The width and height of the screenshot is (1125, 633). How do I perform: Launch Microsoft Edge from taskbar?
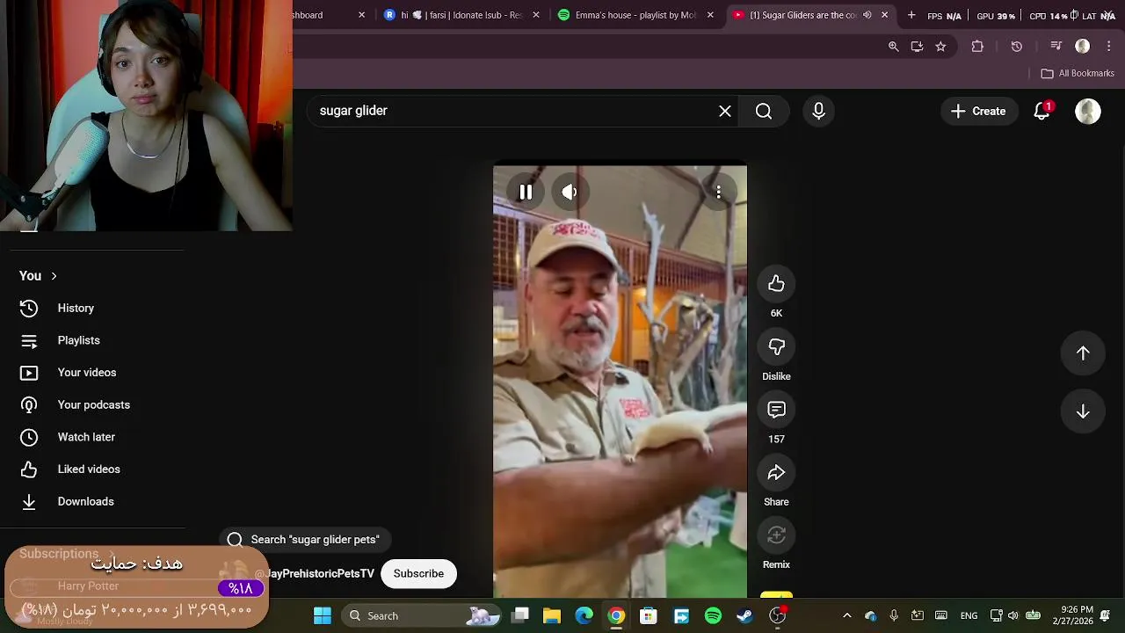click(x=584, y=615)
